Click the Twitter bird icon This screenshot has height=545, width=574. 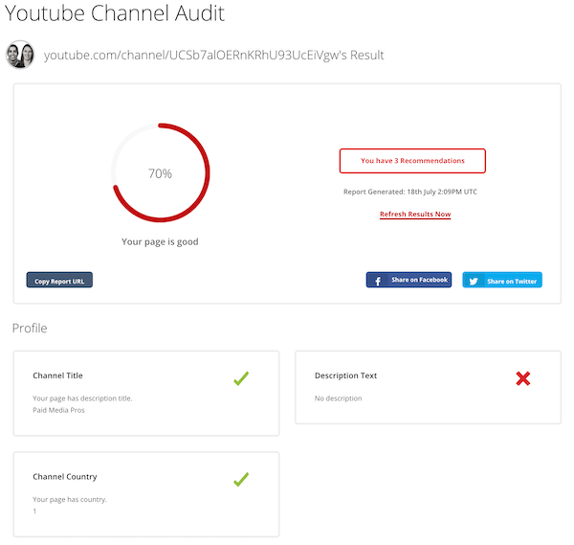click(475, 281)
